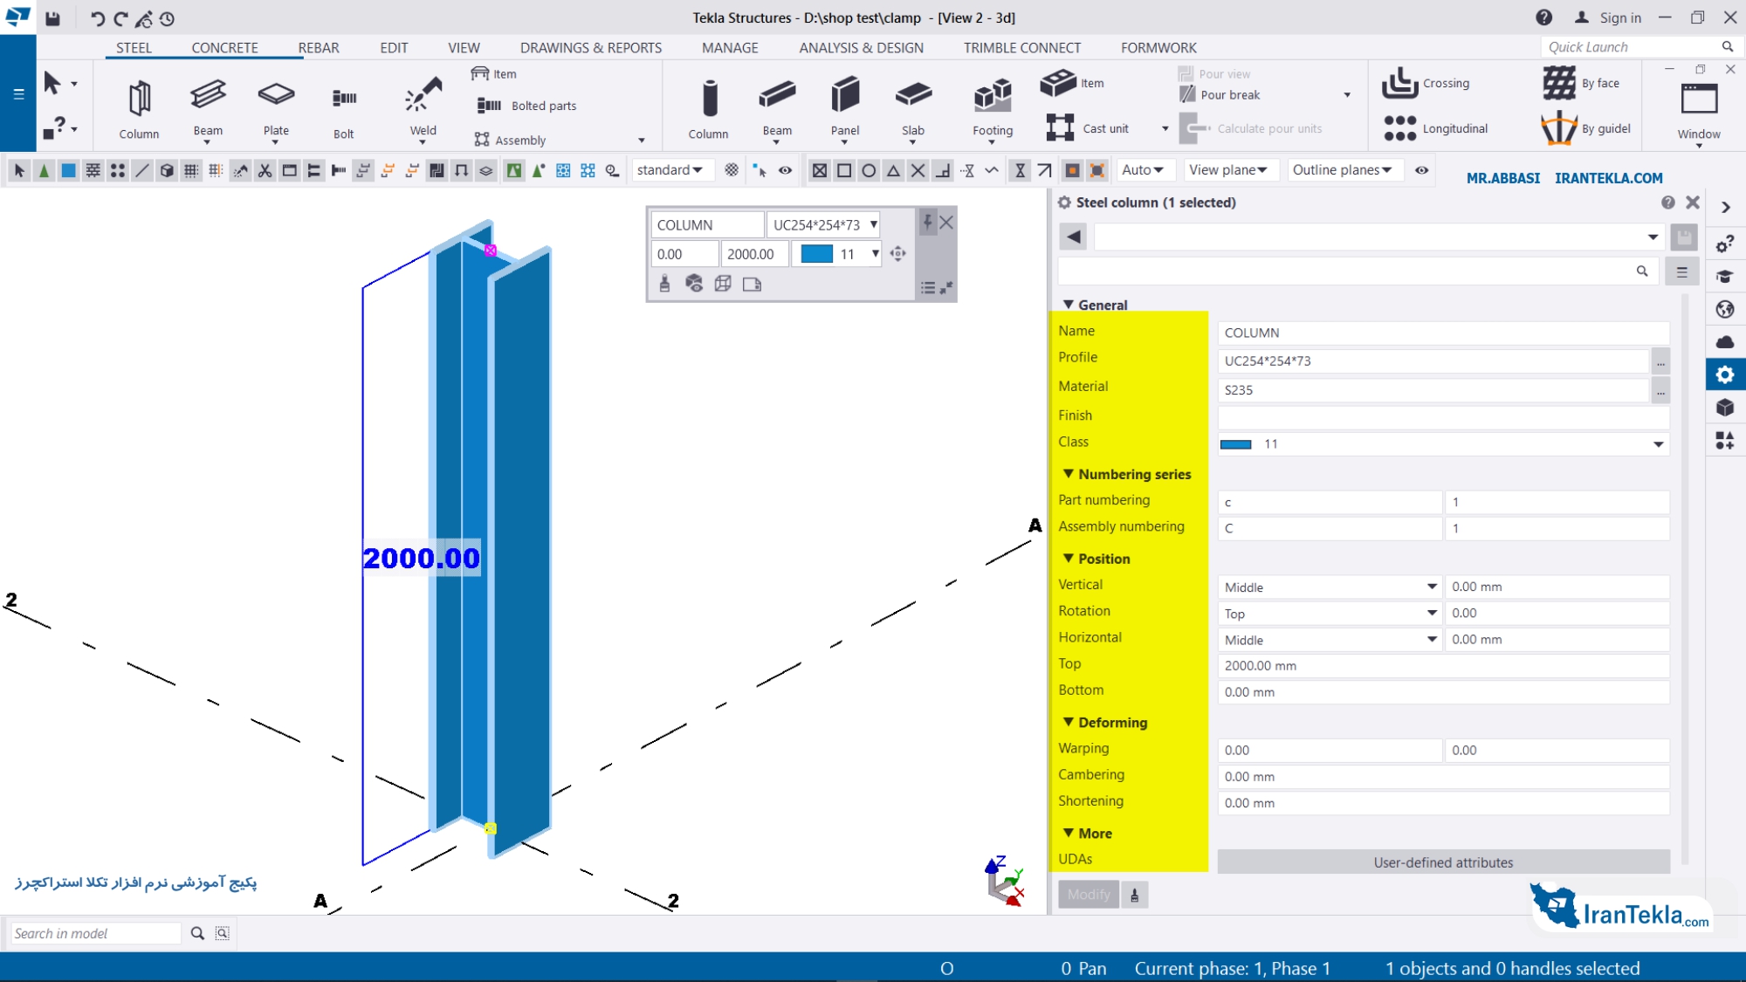Click the Cast unit icon
The image size is (1746, 982).
point(1060,127)
